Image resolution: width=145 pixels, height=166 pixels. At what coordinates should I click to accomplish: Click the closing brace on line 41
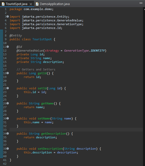click(10, 160)
